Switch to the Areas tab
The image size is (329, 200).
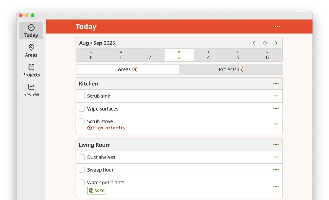(x=128, y=69)
